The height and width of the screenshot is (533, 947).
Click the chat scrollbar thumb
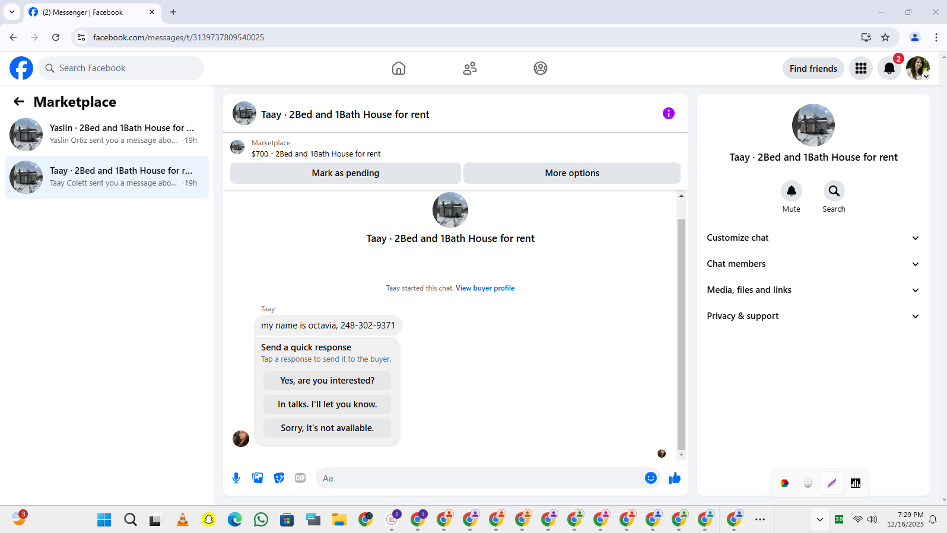pyautogui.click(x=681, y=334)
